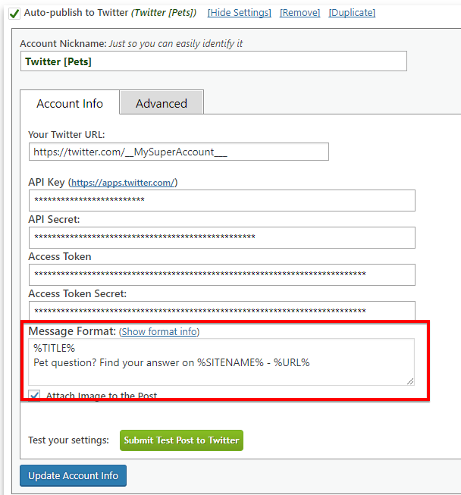
Task: Remove this Twitter account via the Remove link
Action: (x=299, y=13)
